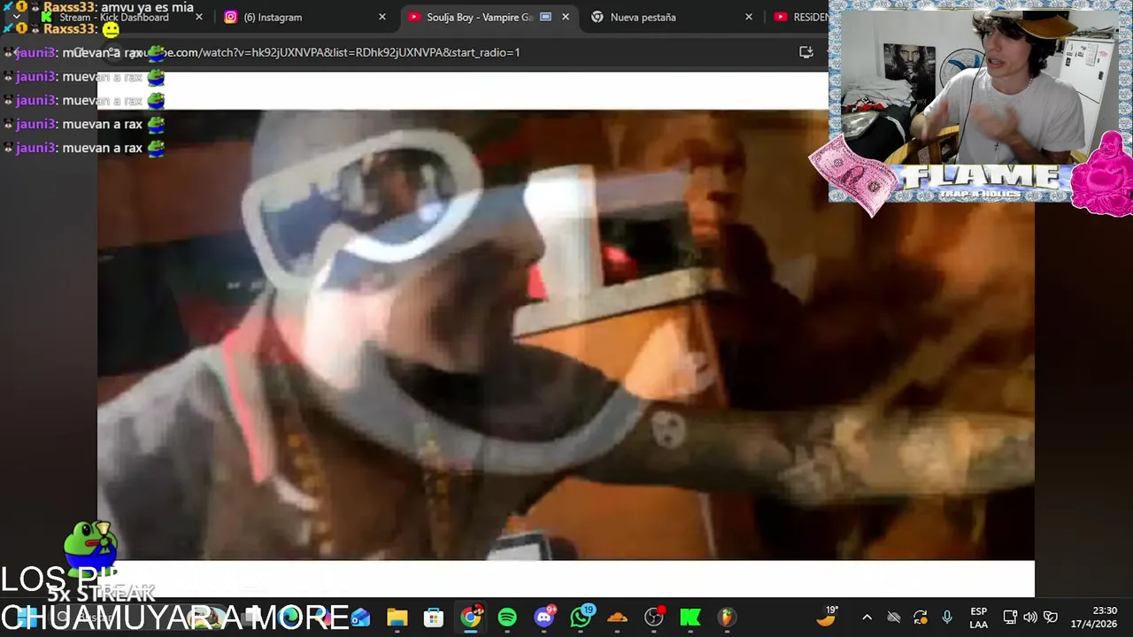1133x637 pixels.
Task: Open OBS Studio from the taskbar
Action: click(654, 618)
